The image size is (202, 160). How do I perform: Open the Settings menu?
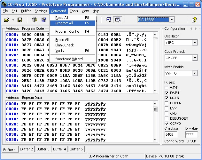(41, 11)
